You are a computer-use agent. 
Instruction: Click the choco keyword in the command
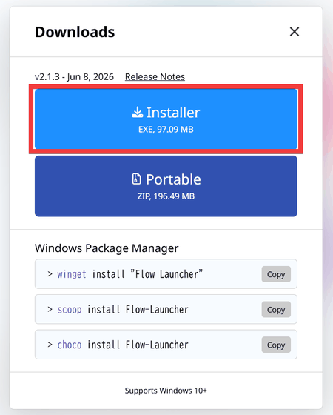70,345
